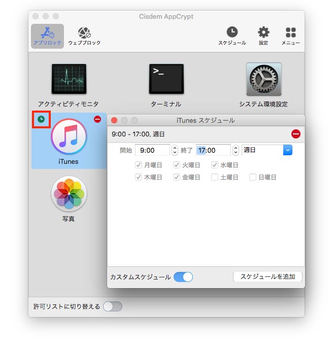
Task: Click the 終了 time field showing 17:00
Action: pos(213,150)
